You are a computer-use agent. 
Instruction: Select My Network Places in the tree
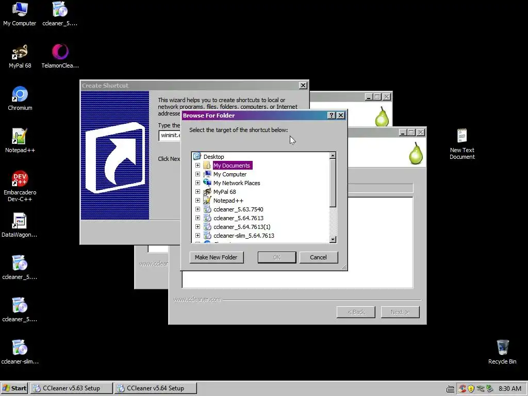pos(237,183)
